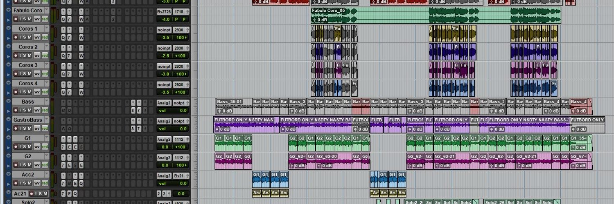Click the Coros 1 track name button
Screen dimensions: 614x204
pyautogui.click(x=28, y=29)
